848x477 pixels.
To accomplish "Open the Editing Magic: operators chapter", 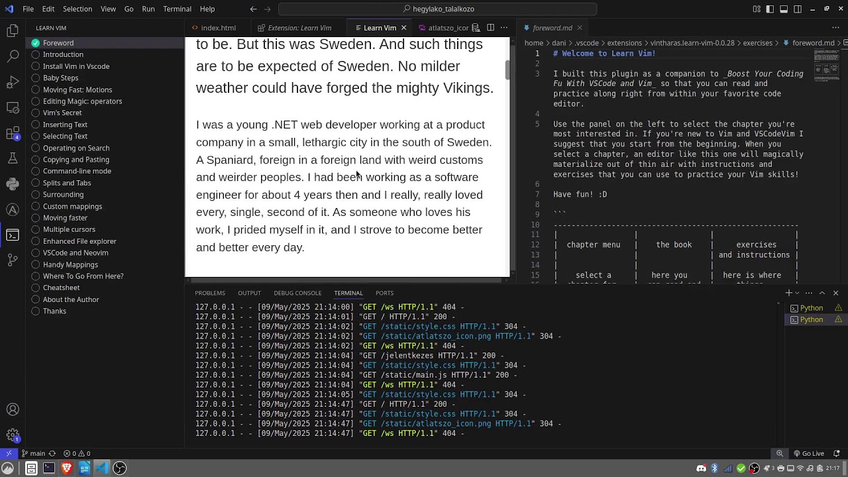I will pos(82,101).
